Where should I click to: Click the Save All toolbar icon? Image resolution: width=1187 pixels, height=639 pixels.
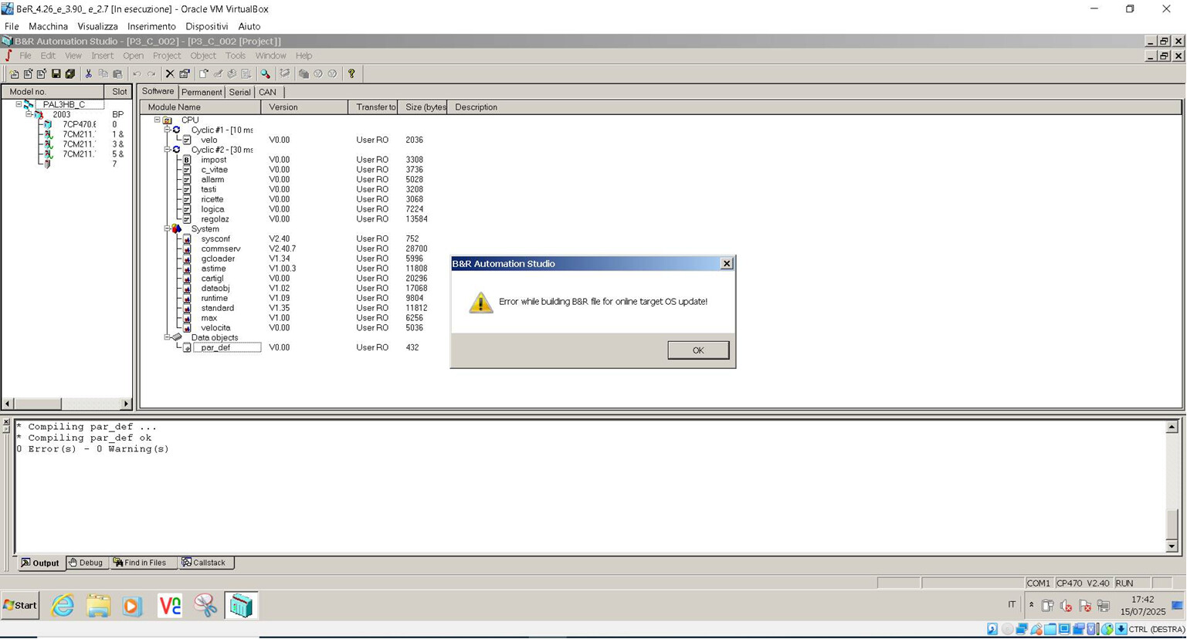pyautogui.click(x=70, y=74)
